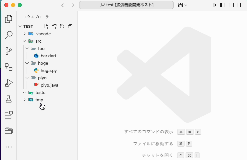Open the Explorer view in activity bar
This screenshot has width=247, height=160.
pos(8,19)
